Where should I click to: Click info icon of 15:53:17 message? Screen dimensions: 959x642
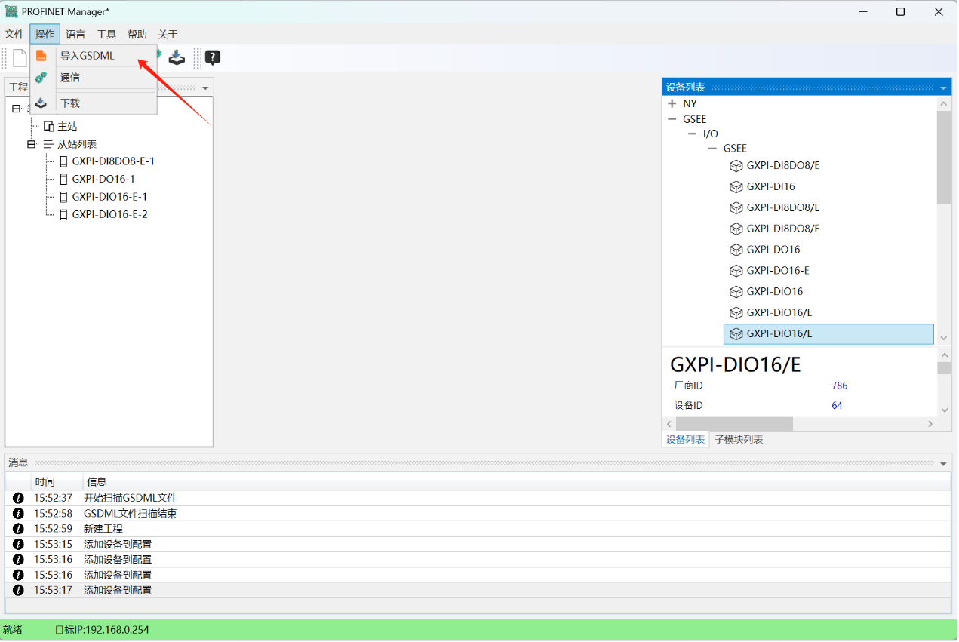point(19,590)
